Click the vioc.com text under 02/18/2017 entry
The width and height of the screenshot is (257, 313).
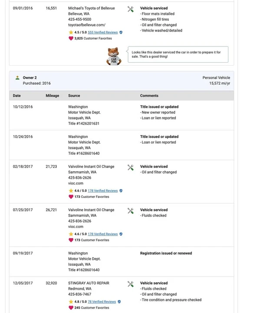pyautogui.click(x=76, y=183)
